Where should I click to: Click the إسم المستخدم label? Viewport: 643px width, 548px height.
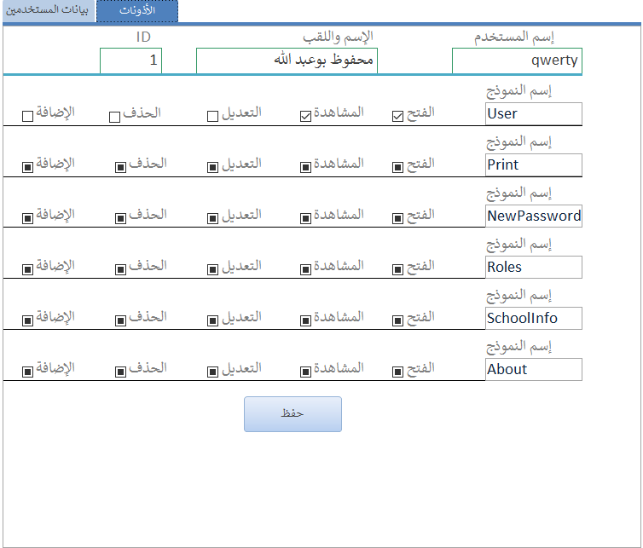514,37
